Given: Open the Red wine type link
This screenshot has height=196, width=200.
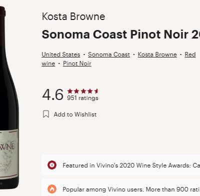Looking at the screenshot, I should pos(190,54).
